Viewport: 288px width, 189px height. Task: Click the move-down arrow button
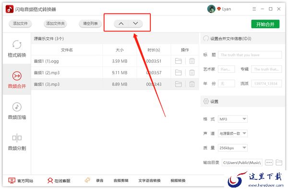(135, 24)
